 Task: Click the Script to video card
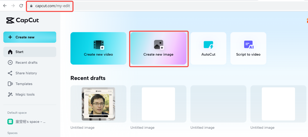(x=248, y=48)
